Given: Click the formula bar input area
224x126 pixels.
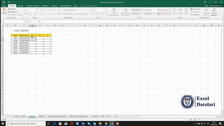Looking at the screenshot, I should coord(132,22).
